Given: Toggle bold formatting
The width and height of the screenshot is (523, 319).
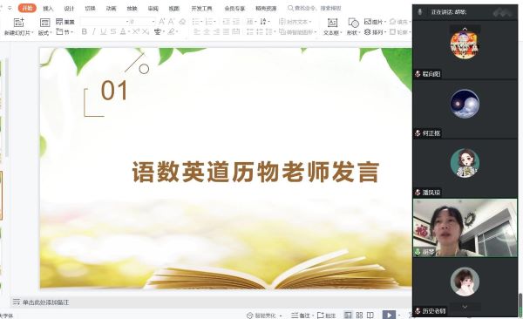Looking at the screenshot, I should pos(85,31).
